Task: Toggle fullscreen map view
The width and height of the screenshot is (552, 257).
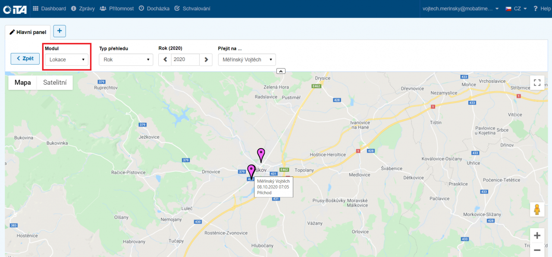Action: point(537,83)
